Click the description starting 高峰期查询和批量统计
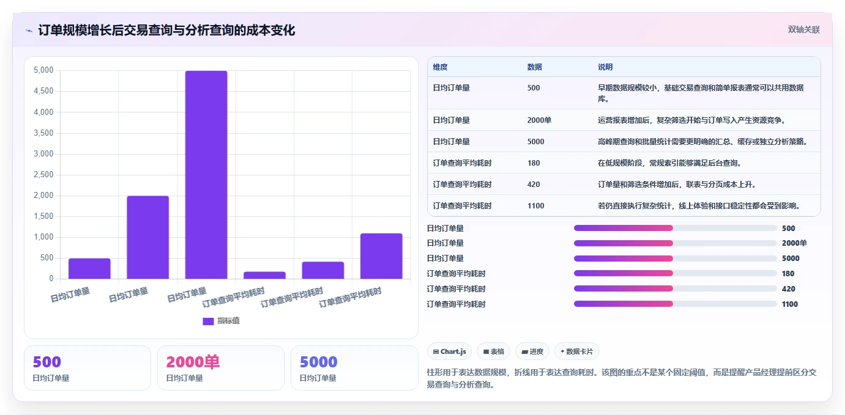The image size is (845, 415). pyautogui.click(x=703, y=142)
